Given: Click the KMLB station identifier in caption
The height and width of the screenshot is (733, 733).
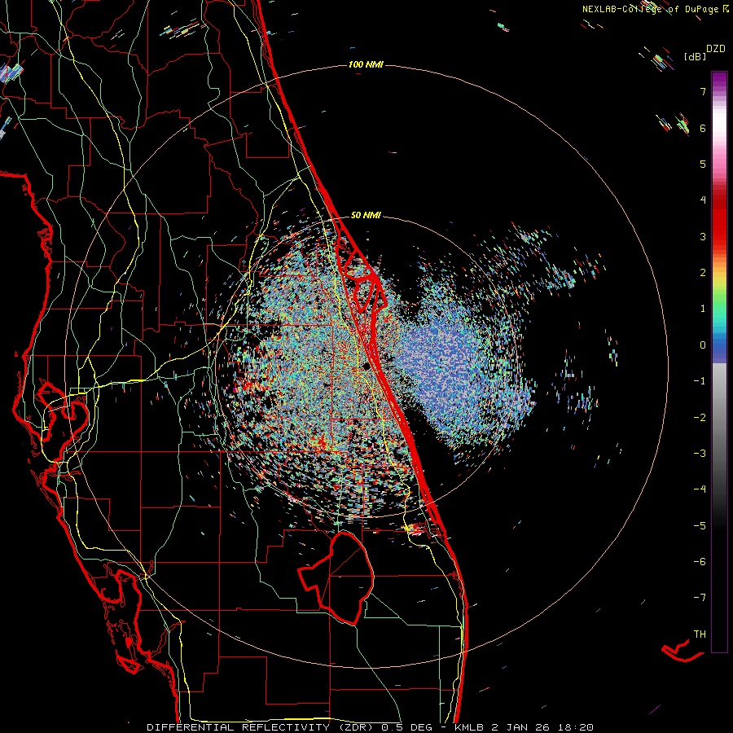Looking at the screenshot, I should coord(469,727).
